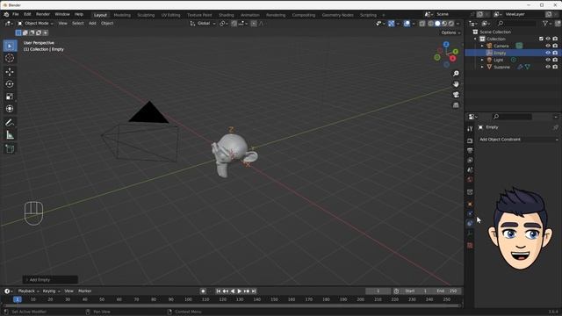Open the Object properties tab
Viewport: 562px width, 316px height.
[470, 204]
